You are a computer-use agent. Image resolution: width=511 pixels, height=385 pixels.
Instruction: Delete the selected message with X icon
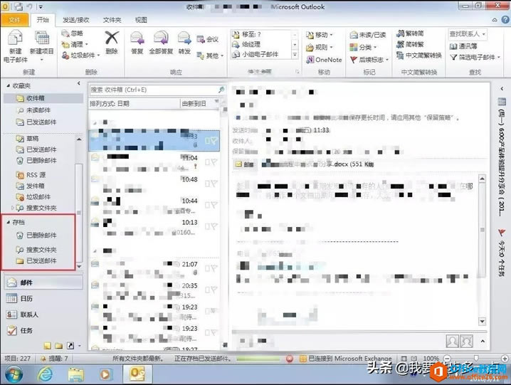tap(112, 43)
